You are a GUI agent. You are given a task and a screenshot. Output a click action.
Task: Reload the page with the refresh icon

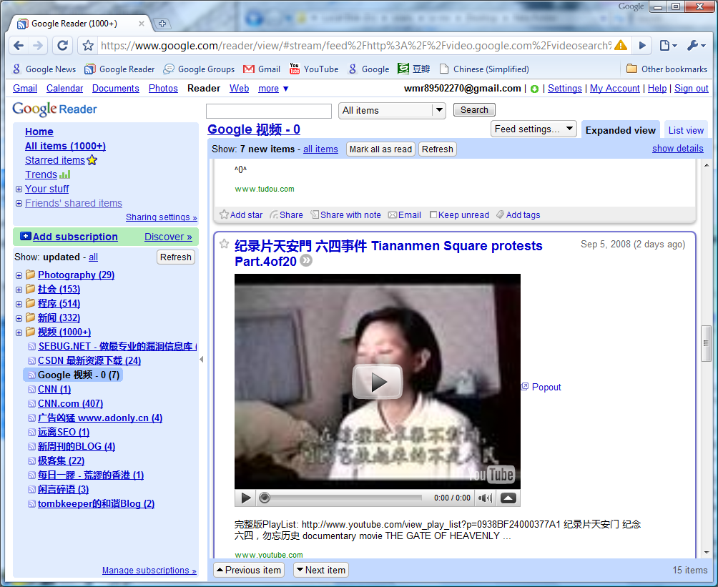click(x=62, y=45)
